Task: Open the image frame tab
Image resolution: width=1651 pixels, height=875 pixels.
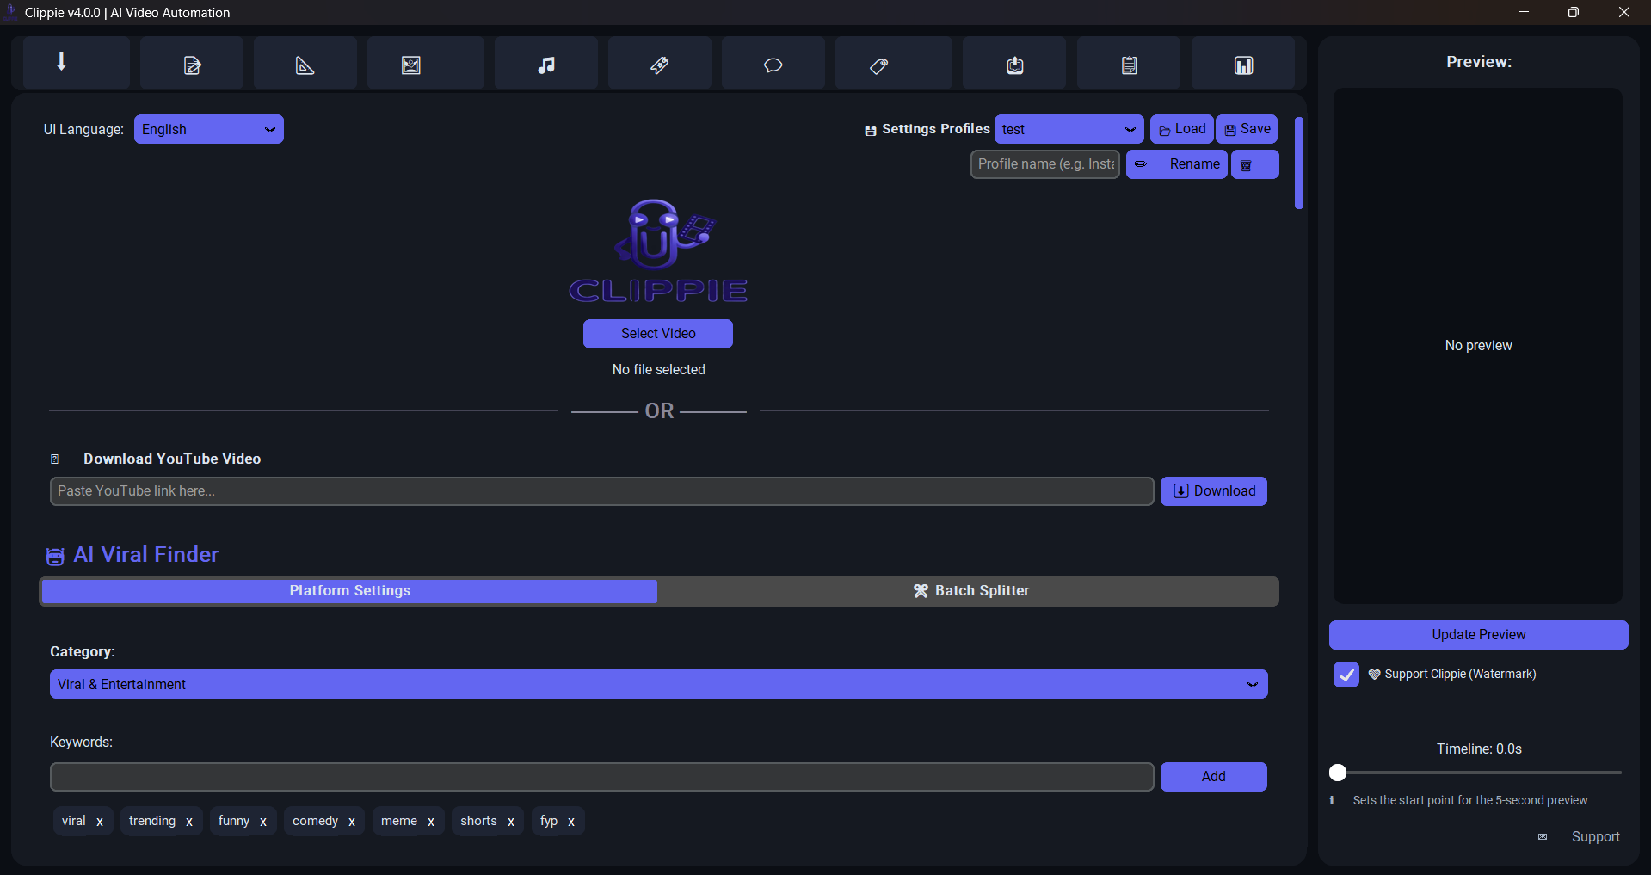Action: click(425, 63)
